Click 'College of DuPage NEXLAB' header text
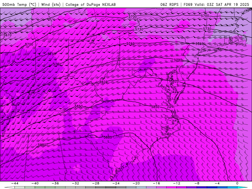 [90, 4]
